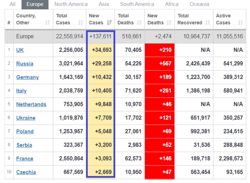Click the Total Deaths sort arrows icon
This screenshot has height=183, width=250.
coord(139,23)
